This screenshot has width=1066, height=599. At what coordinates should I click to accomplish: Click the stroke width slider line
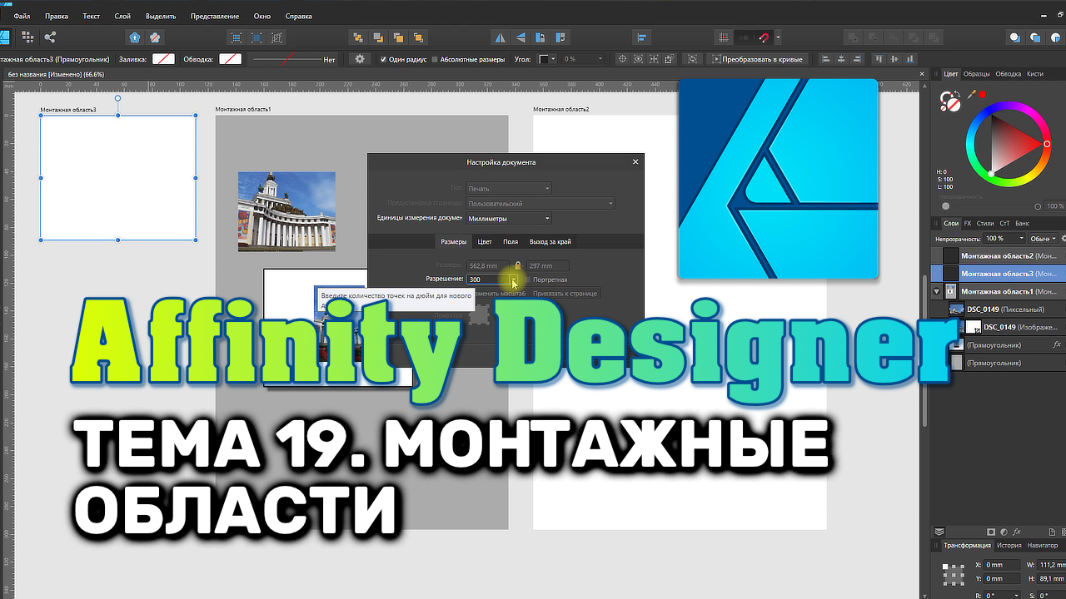tap(286, 59)
